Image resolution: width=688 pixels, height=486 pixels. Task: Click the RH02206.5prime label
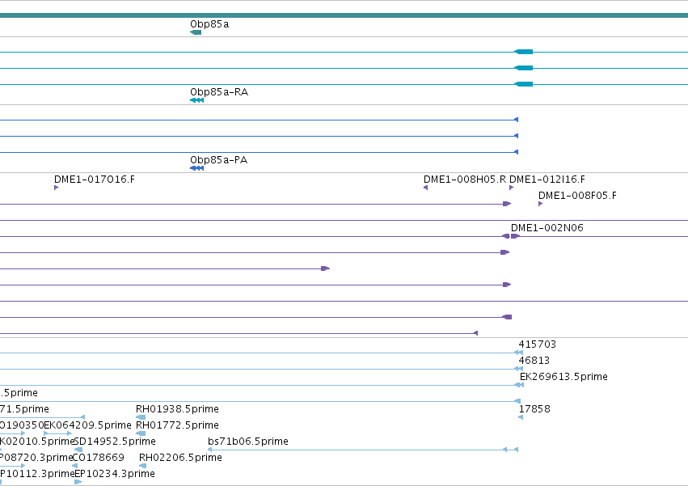click(x=180, y=458)
